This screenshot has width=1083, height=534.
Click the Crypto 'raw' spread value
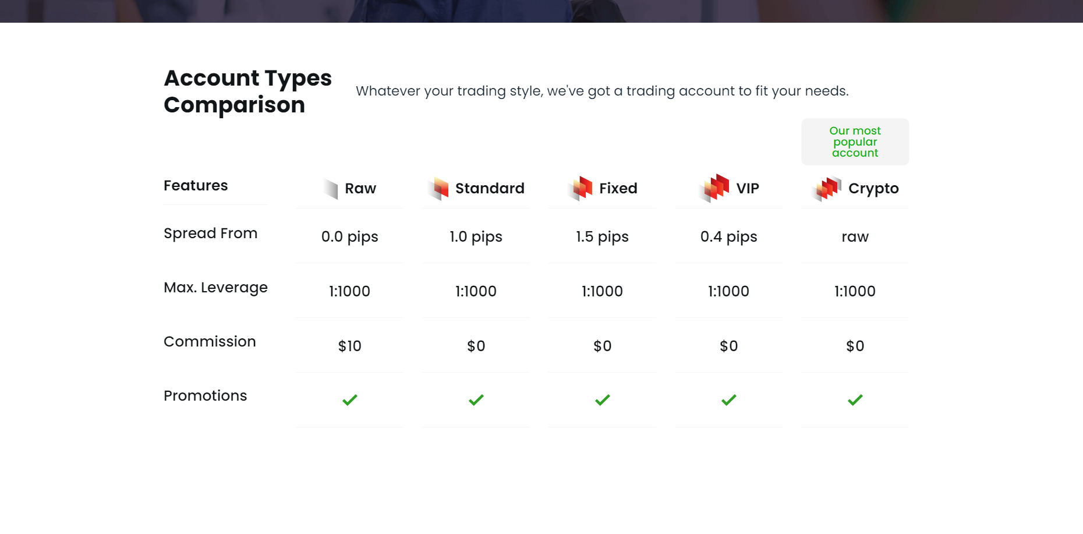tap(855, 237)
